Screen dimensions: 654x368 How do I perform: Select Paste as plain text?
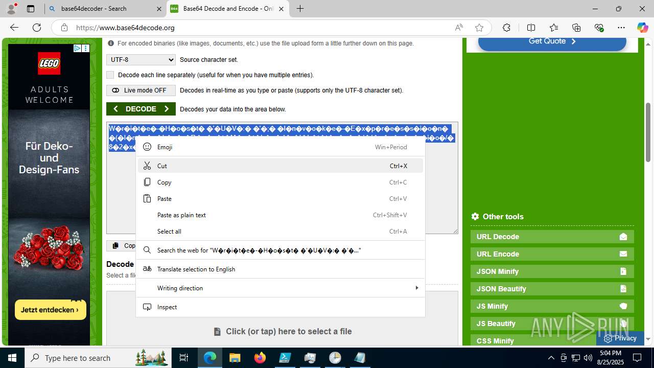coord(281,215)
